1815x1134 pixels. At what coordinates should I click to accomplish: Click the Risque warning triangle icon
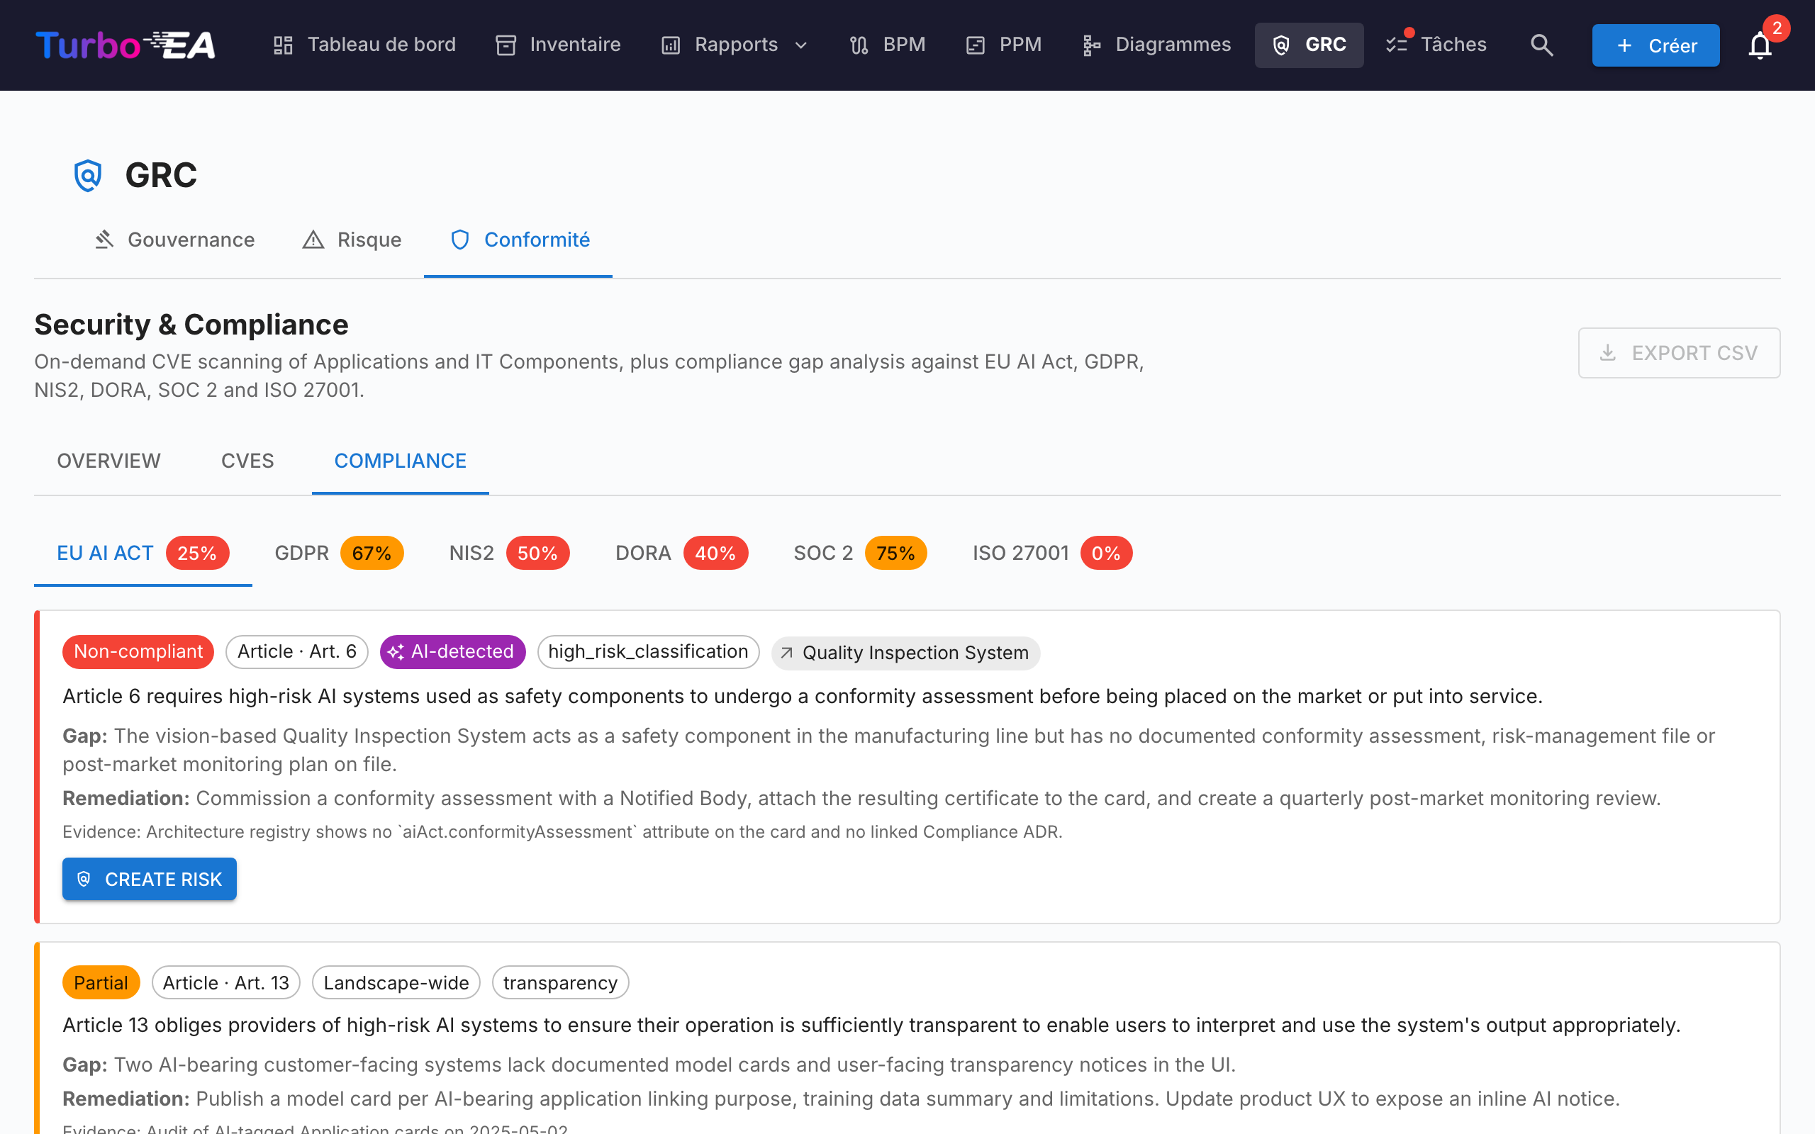[313, 240]
